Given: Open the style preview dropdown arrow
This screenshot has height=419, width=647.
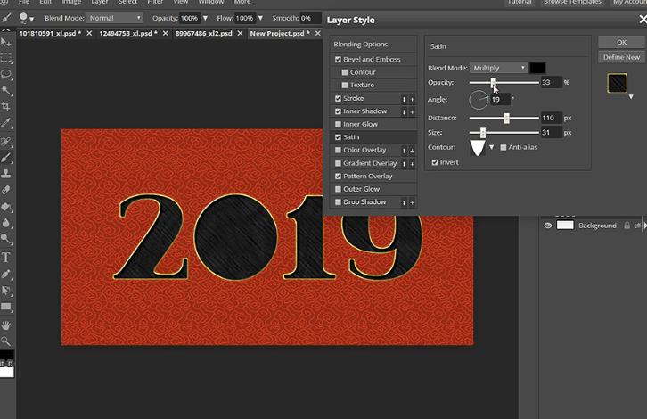Looking at the screenshot, I should click(x=631, y=97).
